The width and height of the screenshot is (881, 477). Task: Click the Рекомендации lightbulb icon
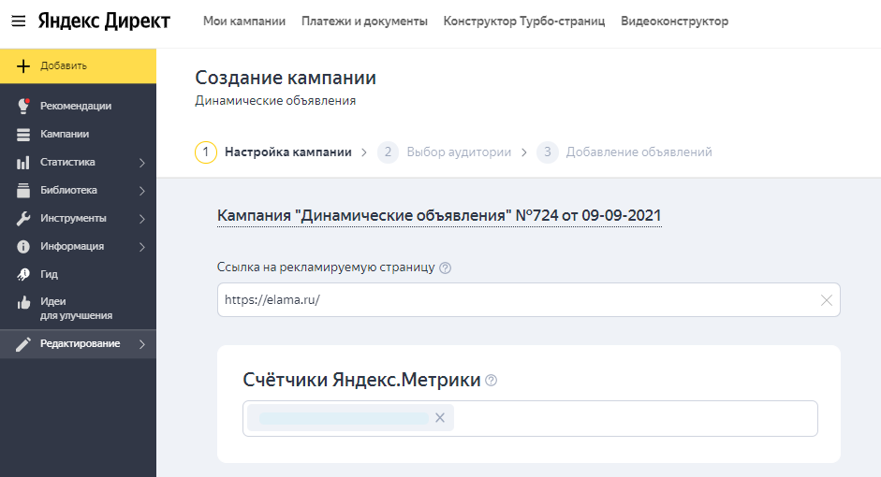coord(23,106)
